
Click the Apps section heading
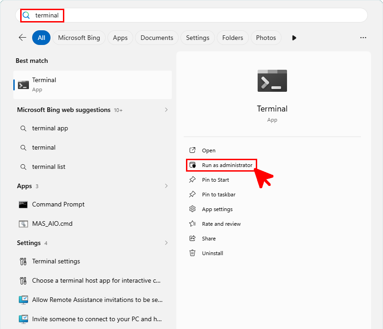24,186
